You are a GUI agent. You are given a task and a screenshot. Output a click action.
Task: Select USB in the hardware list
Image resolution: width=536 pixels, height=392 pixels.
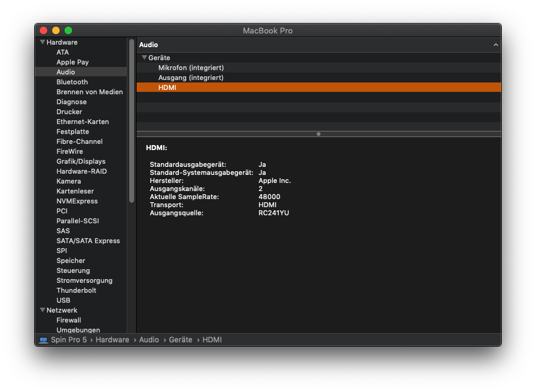(x=63, y=300)
